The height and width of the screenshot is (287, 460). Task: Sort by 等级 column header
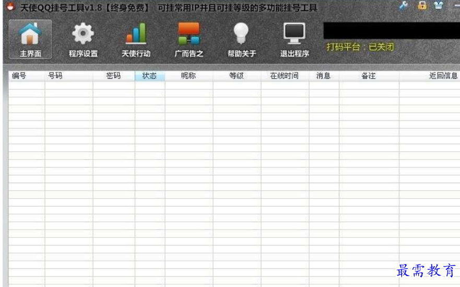click(x=237, y=76)
